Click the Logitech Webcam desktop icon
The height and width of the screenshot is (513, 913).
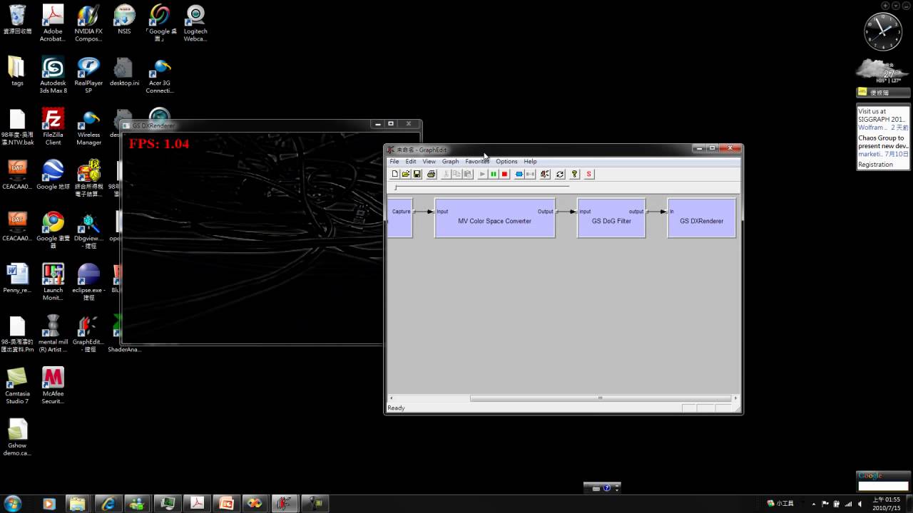tap(195, 23)
